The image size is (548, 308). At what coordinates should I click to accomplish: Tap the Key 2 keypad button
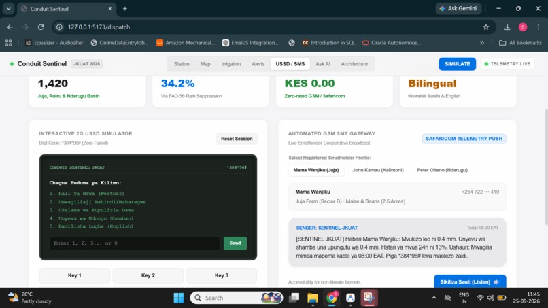coord(148,275)
